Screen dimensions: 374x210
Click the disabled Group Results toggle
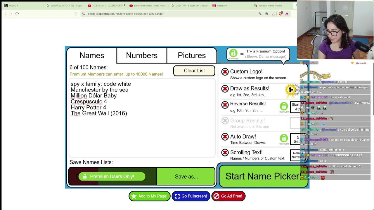coord(225,120)
